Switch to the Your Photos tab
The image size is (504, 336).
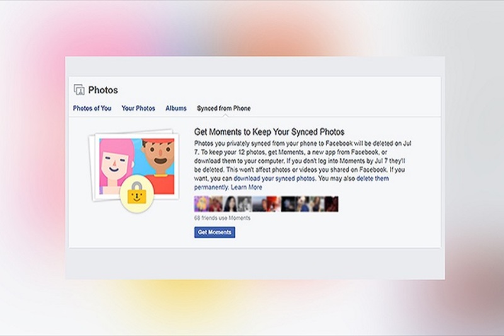click(x=138, y=108)
